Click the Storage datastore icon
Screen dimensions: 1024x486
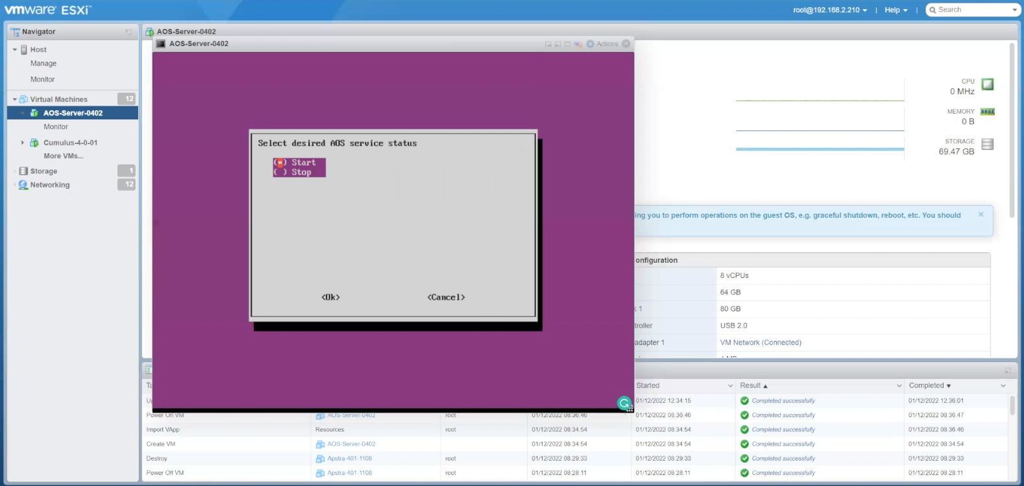pos(23,171)
